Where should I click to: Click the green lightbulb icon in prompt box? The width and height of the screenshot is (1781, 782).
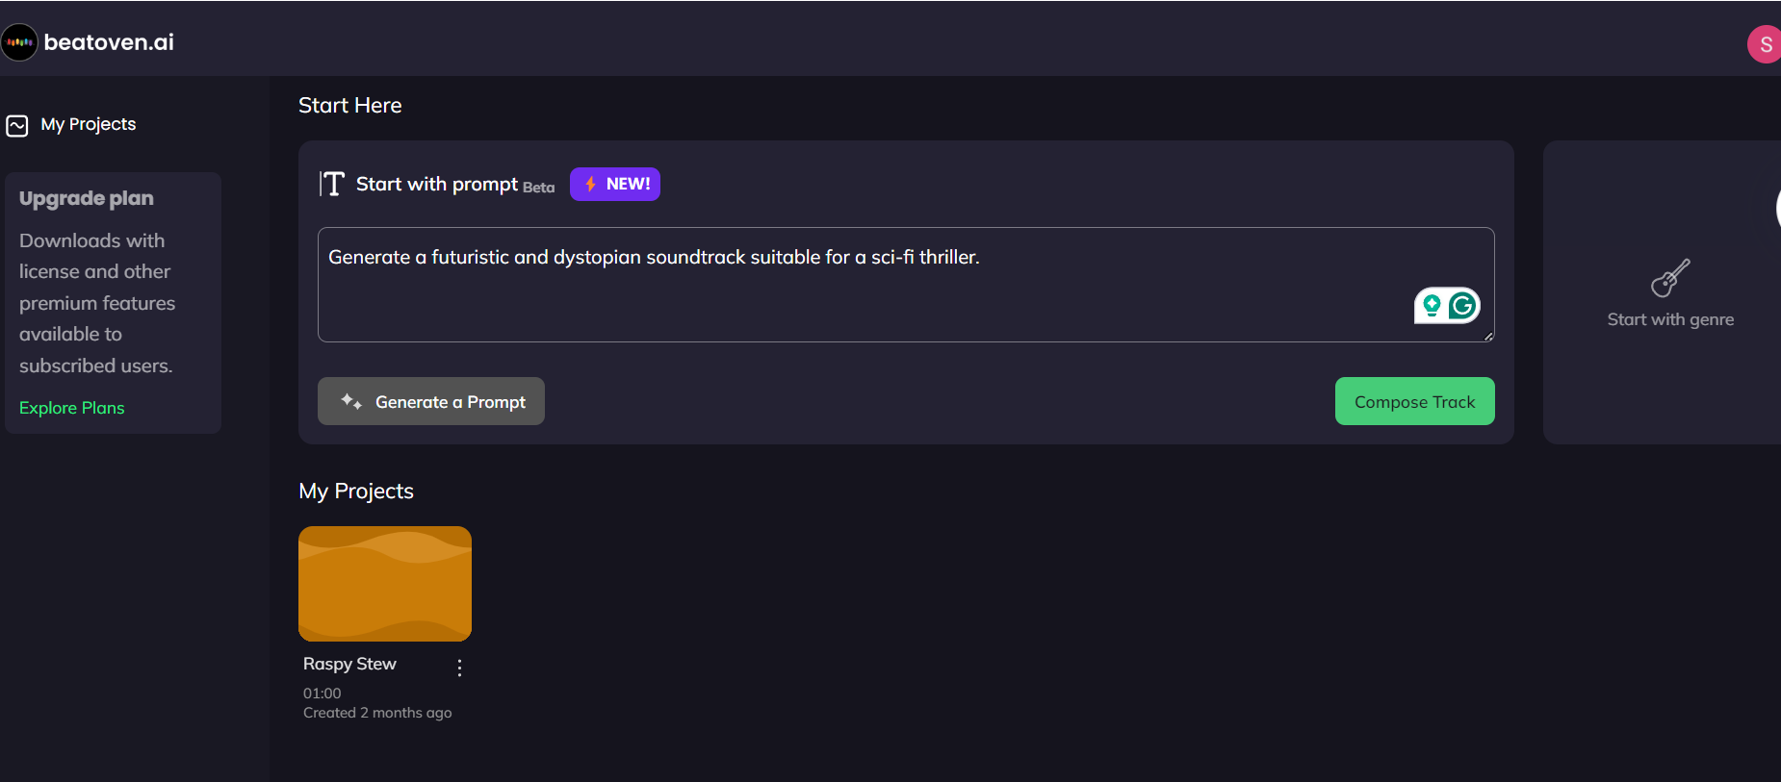coord(1432,306)
